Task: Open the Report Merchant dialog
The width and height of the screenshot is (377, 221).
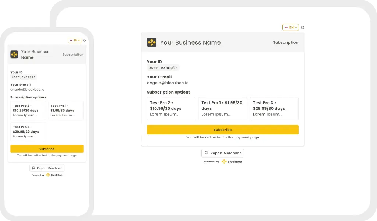Action: click(x=222, y=153)
